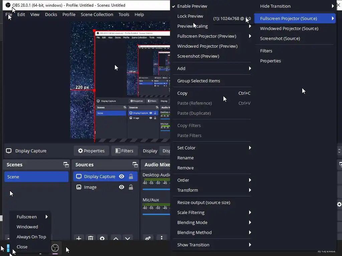The height and width of the screenshot is (256, 342).
Task: Add a new source with the plus icon
Action: (x=79, y=238)
